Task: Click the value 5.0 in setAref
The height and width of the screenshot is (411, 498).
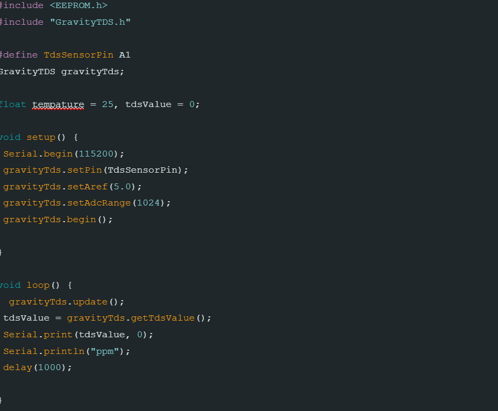Action: coord(122,187)
